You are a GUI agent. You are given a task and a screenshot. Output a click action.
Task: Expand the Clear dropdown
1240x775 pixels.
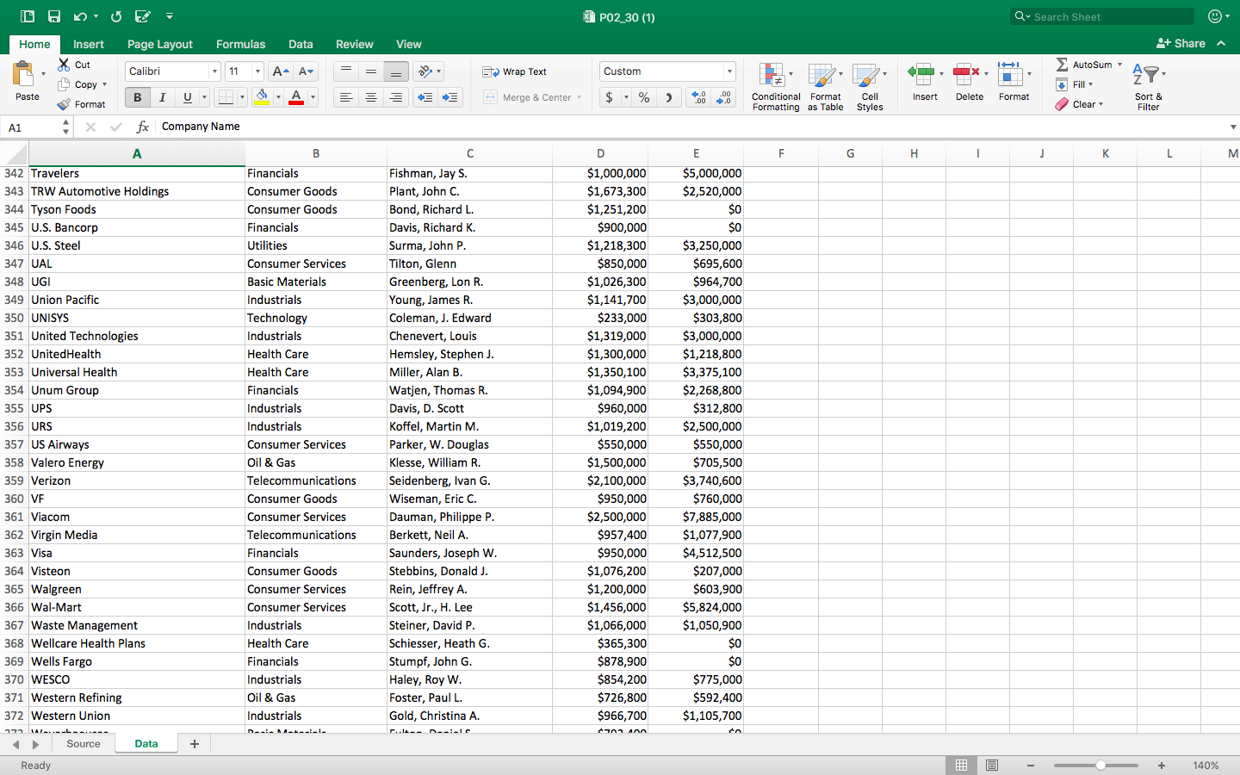[1100, 104]
